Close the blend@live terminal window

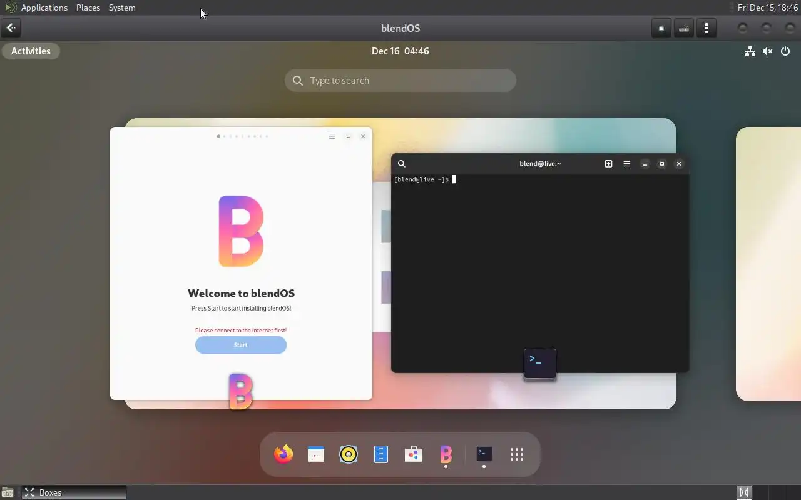(679, 164)
